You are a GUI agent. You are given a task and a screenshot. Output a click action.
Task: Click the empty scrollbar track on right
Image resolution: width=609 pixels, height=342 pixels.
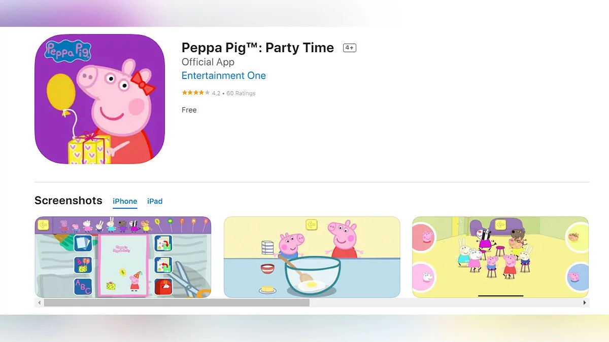[x=445, y=302]
